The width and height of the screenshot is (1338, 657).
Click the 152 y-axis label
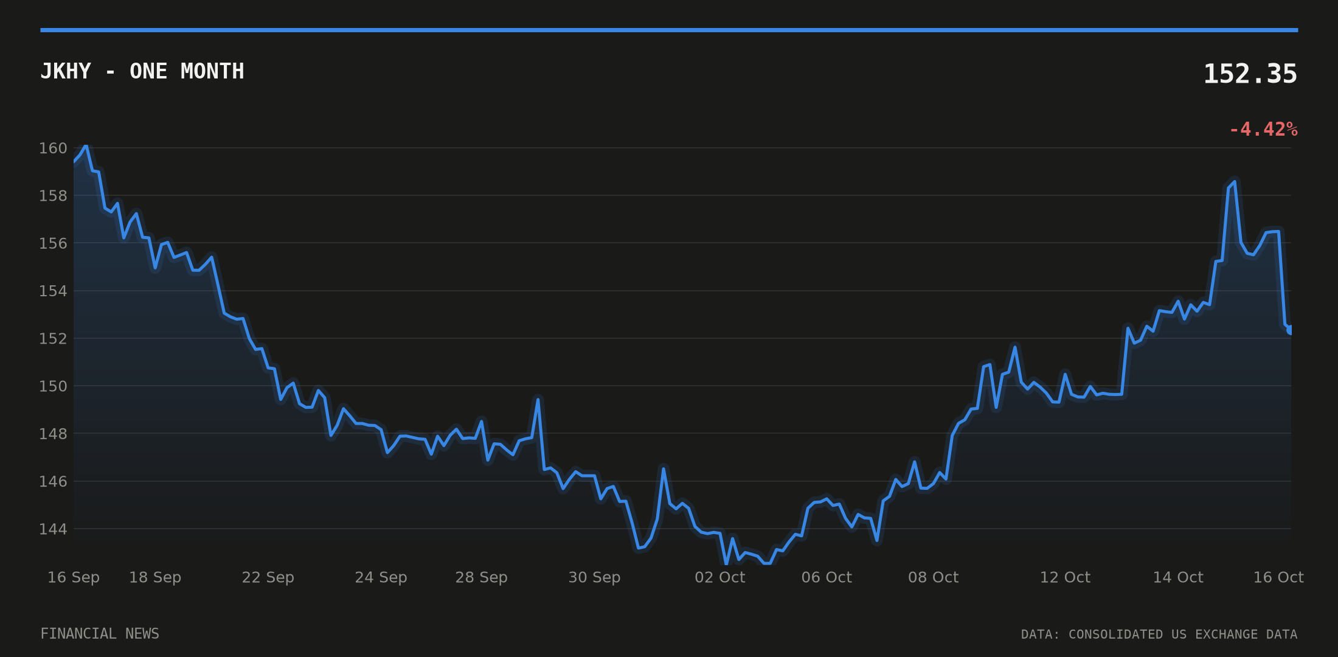pos(53,339)
